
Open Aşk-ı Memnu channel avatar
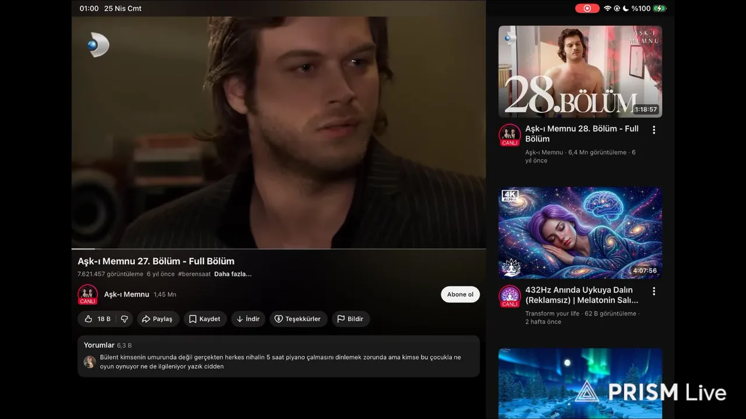[x=87, y=294]
